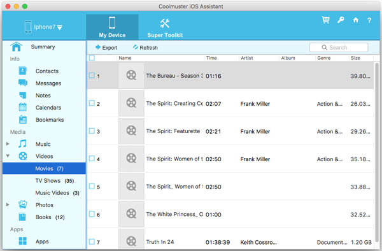
Task: Click the Photos icon
Action: 23,204
